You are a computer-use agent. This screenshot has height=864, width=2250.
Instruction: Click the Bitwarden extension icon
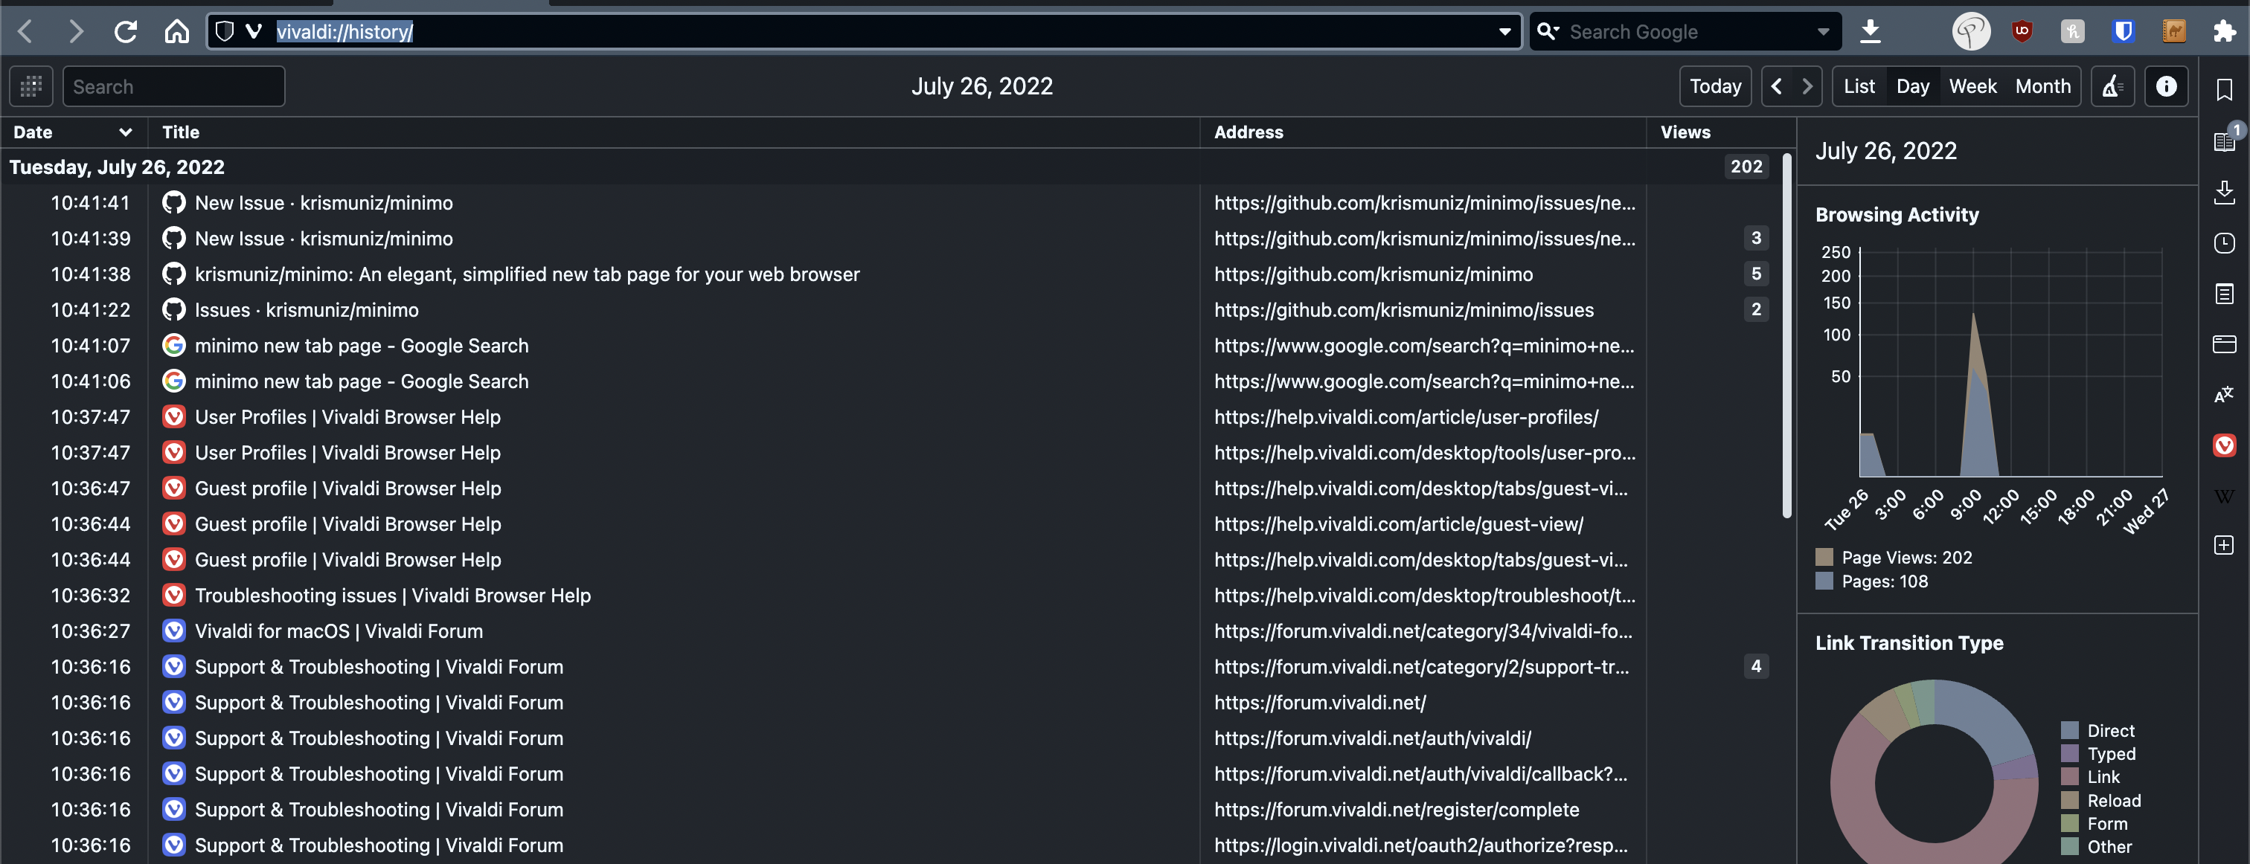[2124, 32]
